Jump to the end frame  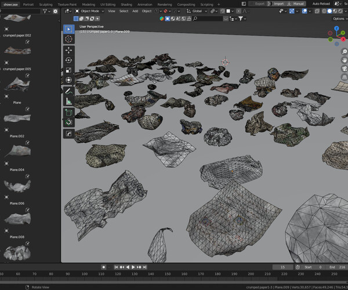click(144, 267)
